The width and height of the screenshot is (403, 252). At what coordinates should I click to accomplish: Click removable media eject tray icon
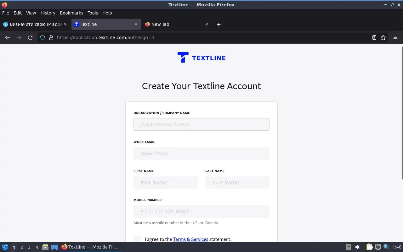click(349, 247)
